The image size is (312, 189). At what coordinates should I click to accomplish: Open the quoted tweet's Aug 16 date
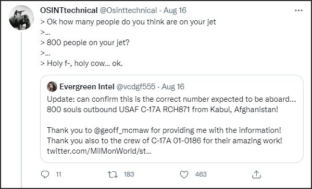pos(173,87)
